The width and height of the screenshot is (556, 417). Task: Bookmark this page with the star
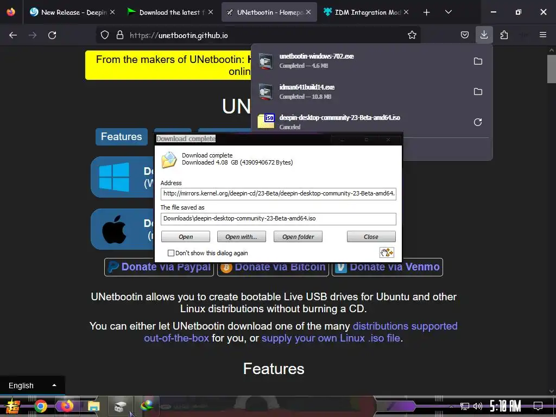click(x=412, y=35)
